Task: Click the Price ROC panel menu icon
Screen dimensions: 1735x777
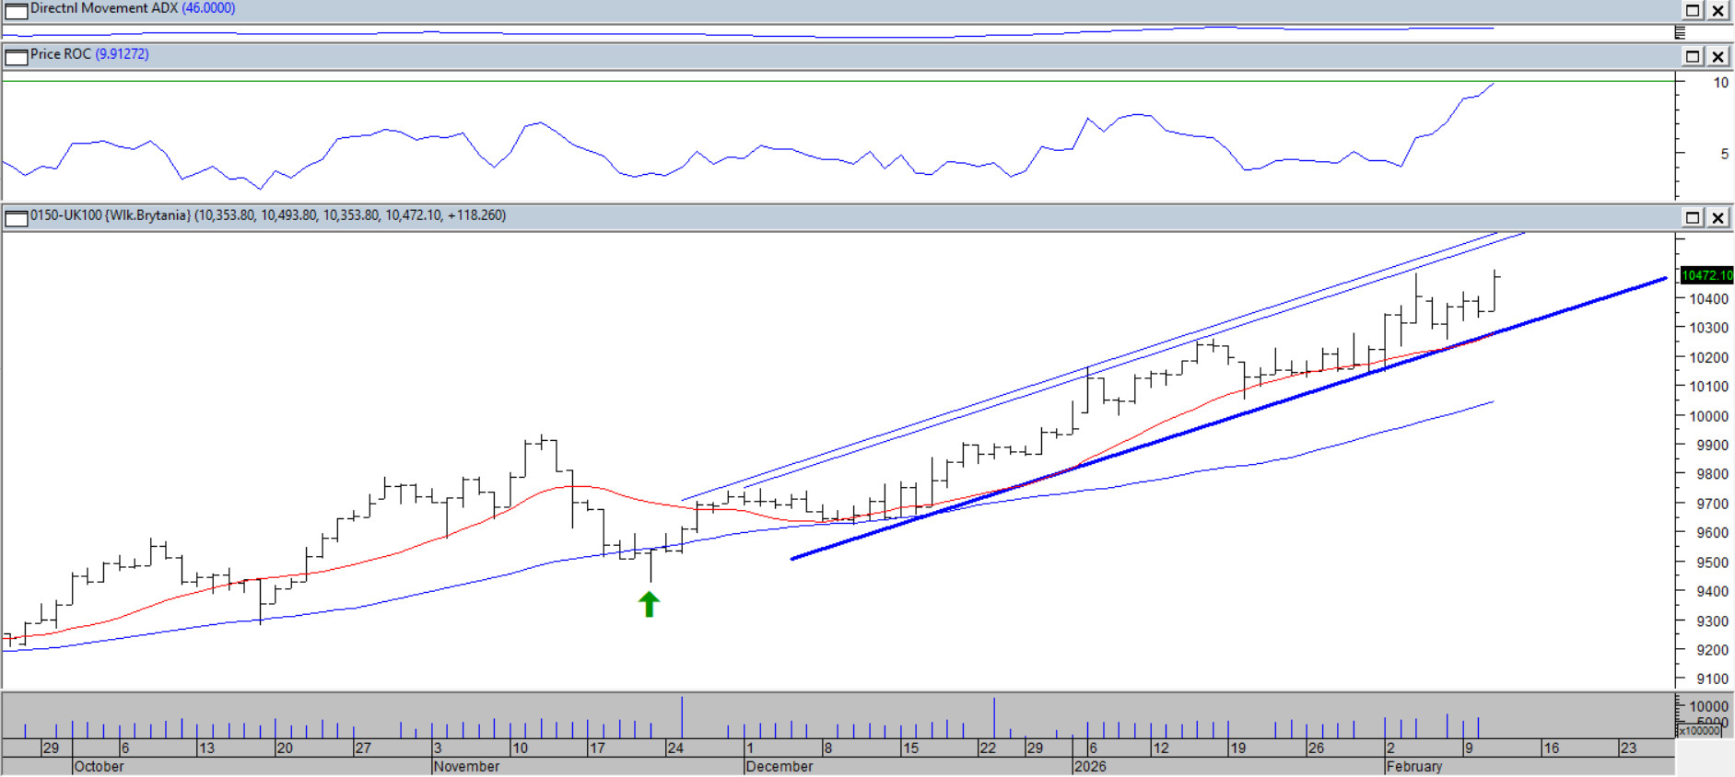Action: tap(16, 57)
